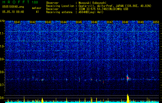
Task: Click the 0.9 frequency axis label
Action: (x=2, y=59)
